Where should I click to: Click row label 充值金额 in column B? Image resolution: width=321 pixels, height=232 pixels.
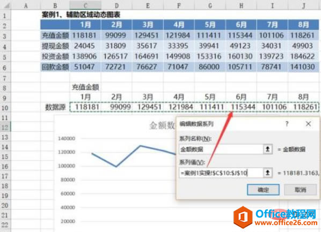[x=55, y=35]
